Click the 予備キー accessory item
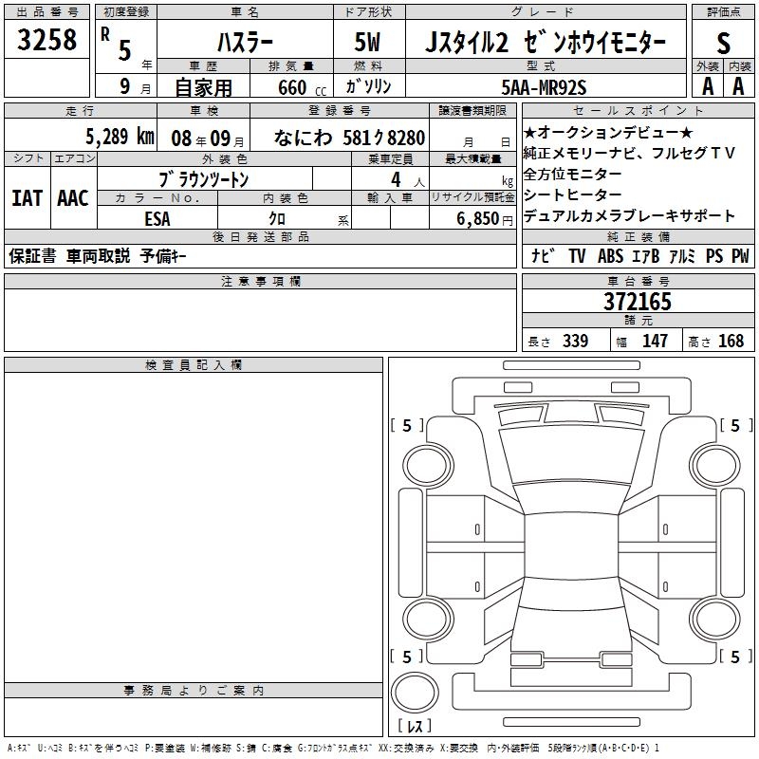Viewport: 759px width, 759px height. click(x=163, y=256)
